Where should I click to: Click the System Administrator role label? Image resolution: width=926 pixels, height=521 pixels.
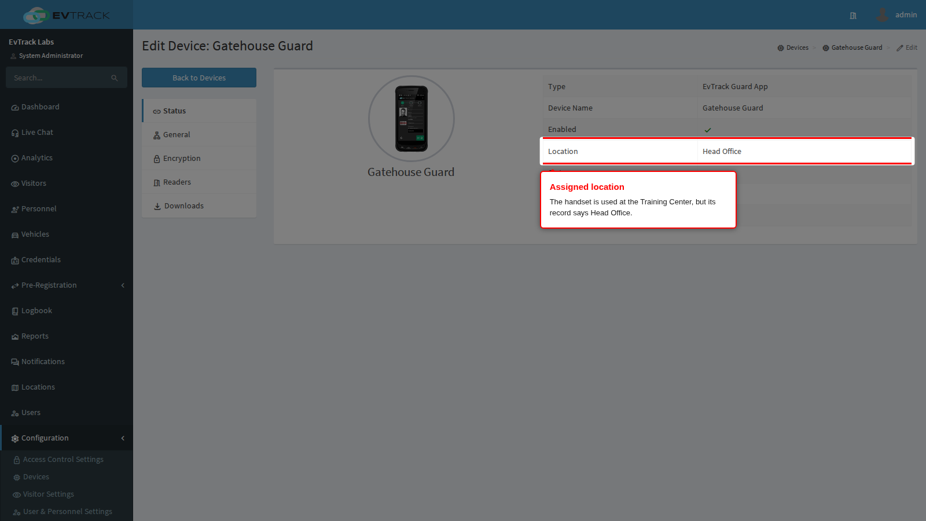(x=51, y=56)
